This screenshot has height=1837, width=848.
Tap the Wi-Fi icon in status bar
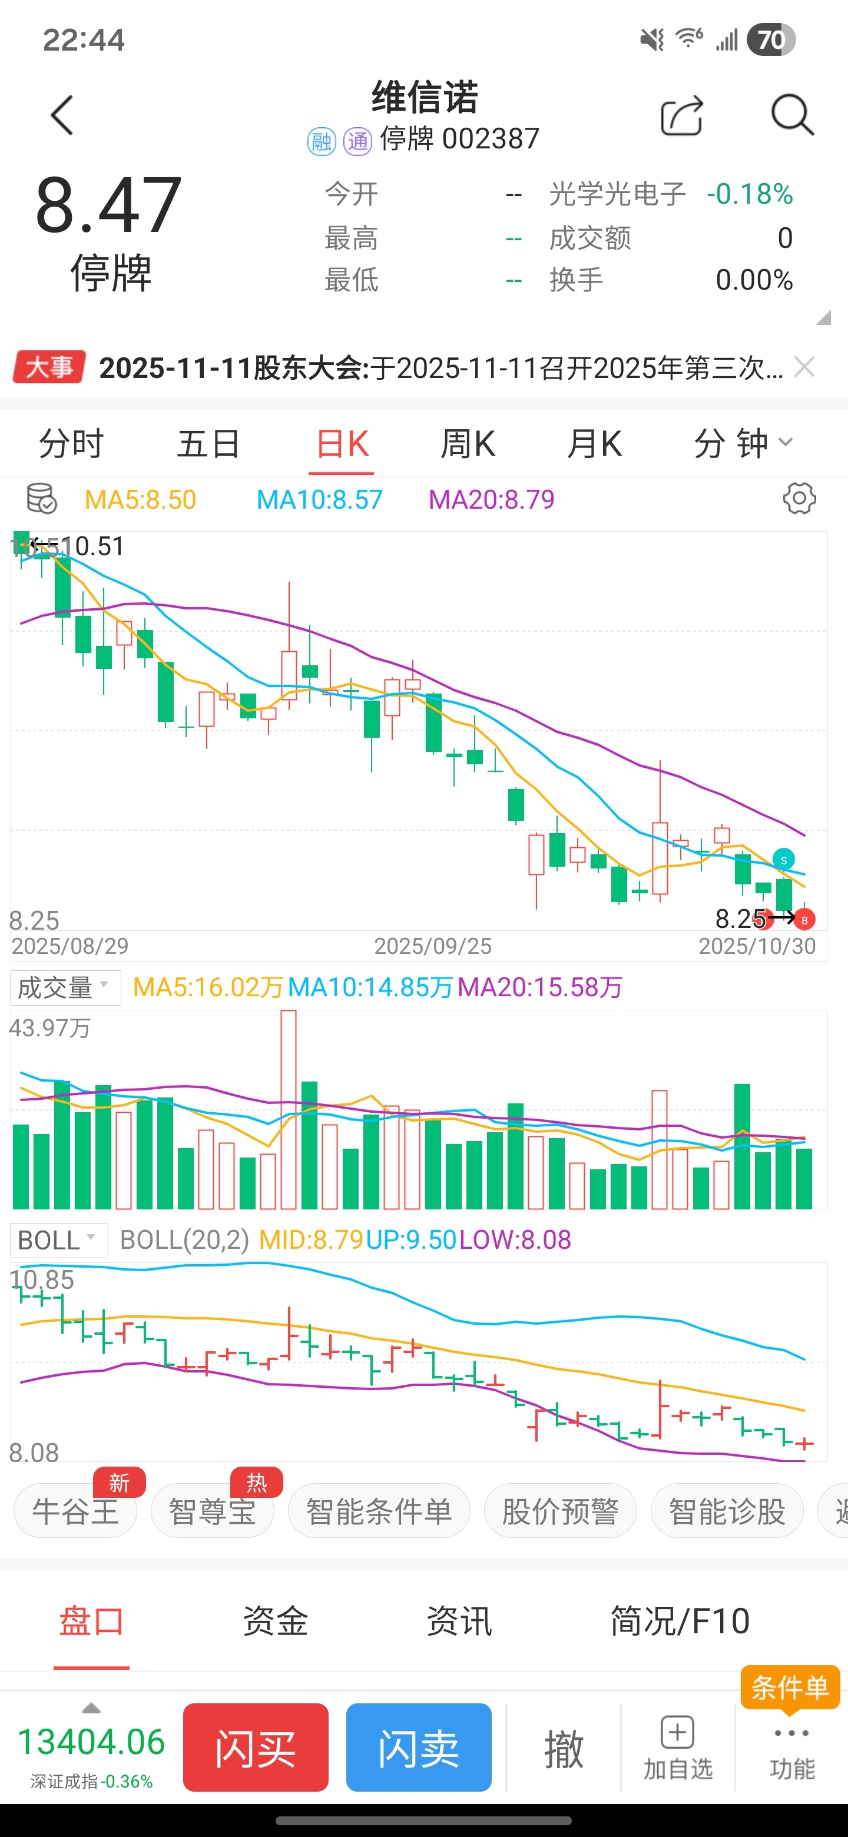tap(689, 38)
